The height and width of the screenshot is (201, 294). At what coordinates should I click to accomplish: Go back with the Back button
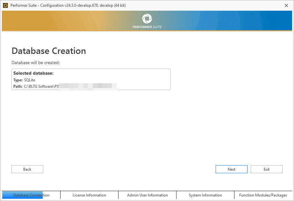(x=27, y=169)
